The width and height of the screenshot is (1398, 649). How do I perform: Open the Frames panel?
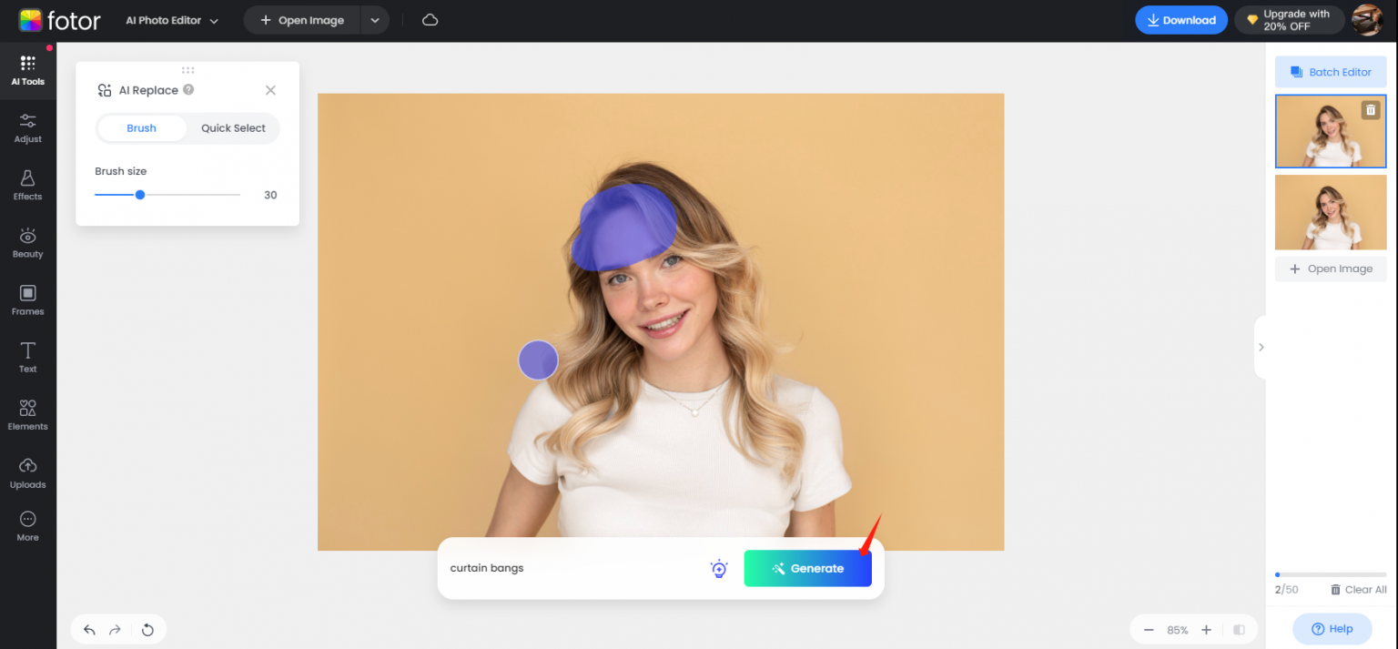[x=27, y=299]
